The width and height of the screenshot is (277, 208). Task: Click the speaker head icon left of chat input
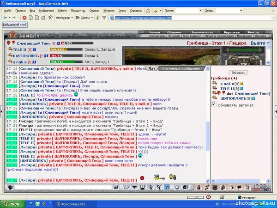[x=10, y=187]
